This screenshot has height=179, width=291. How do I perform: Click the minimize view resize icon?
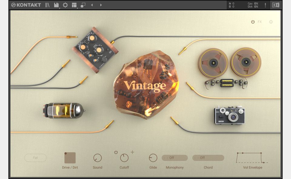(x=83, y=5)
